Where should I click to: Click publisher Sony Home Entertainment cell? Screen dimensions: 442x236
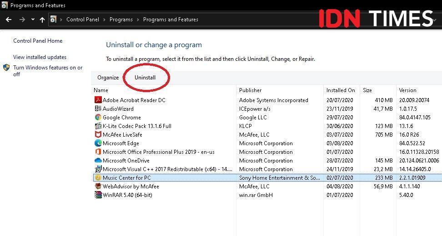[x=280, y=178]
